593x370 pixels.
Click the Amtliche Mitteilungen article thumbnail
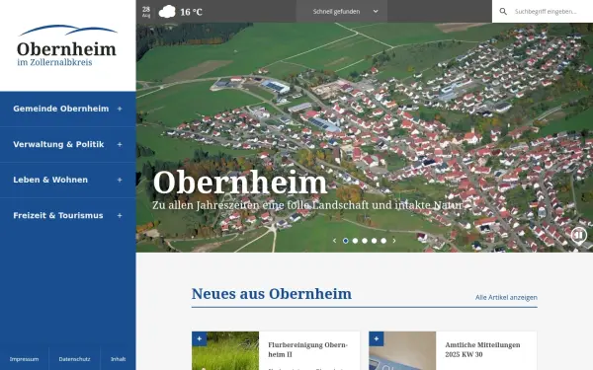click(x=402, y=351)
